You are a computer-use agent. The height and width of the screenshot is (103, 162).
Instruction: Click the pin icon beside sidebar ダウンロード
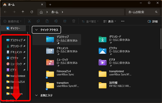[24, 46]
